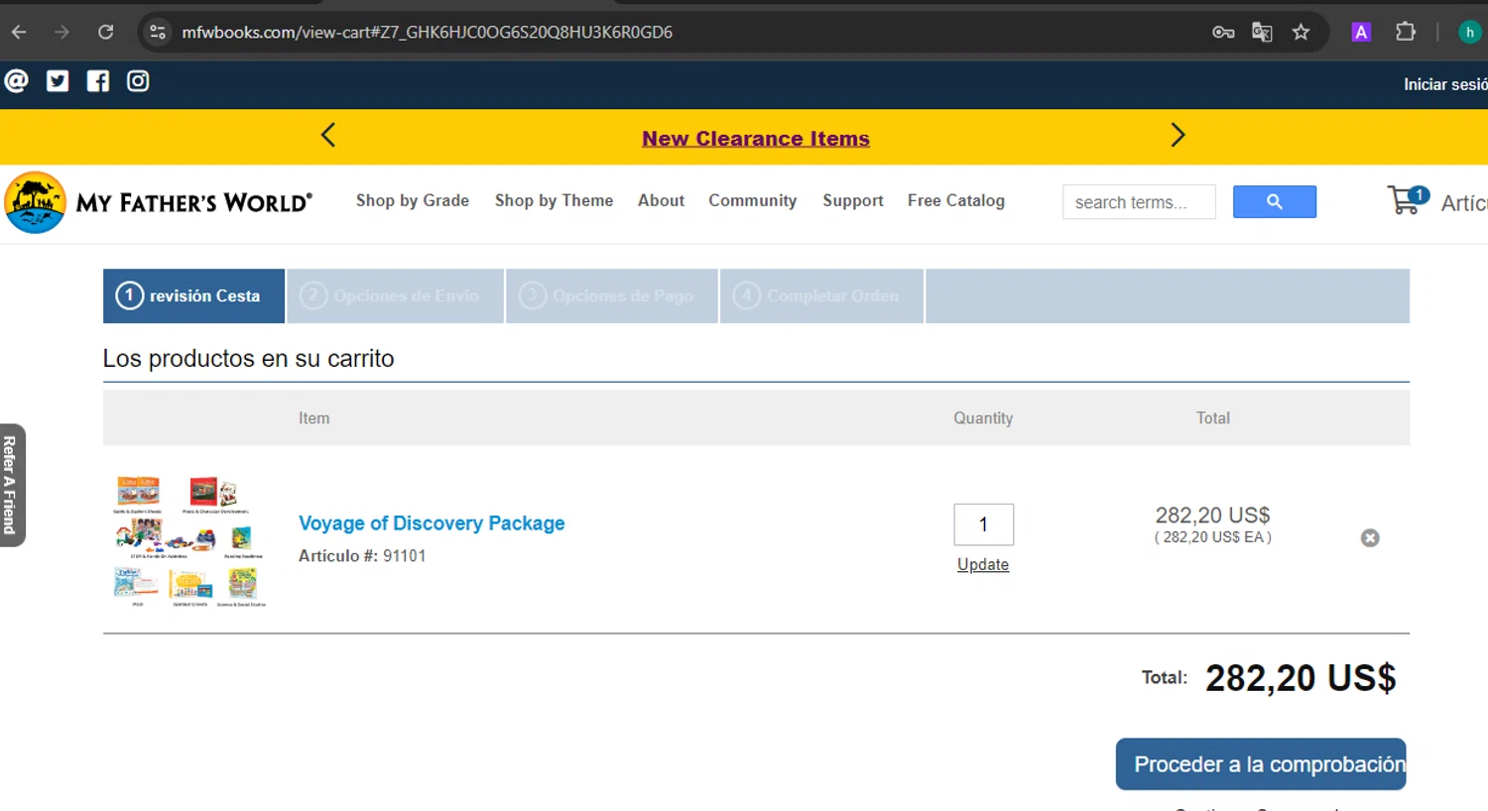
Task: Open the saved passwords key icon
Action: tap(1223, 32)
